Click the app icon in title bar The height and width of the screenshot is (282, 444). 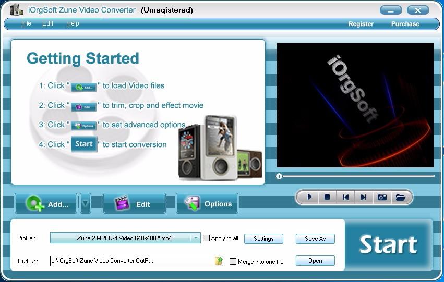(16, 9)
